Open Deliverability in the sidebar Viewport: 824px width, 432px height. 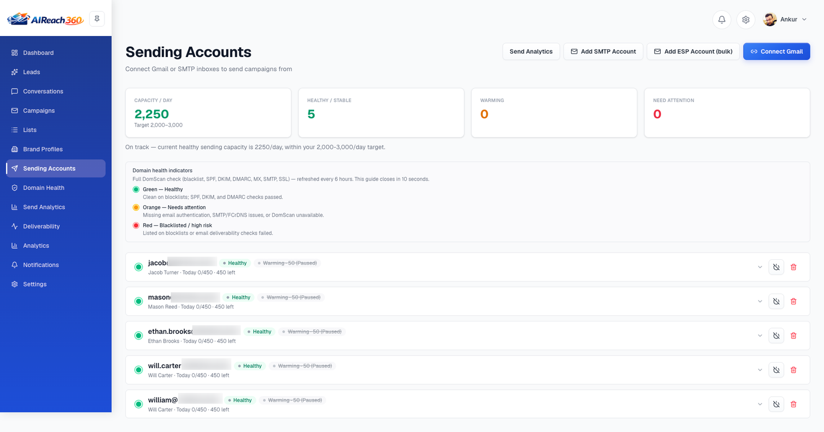(56, 226)
